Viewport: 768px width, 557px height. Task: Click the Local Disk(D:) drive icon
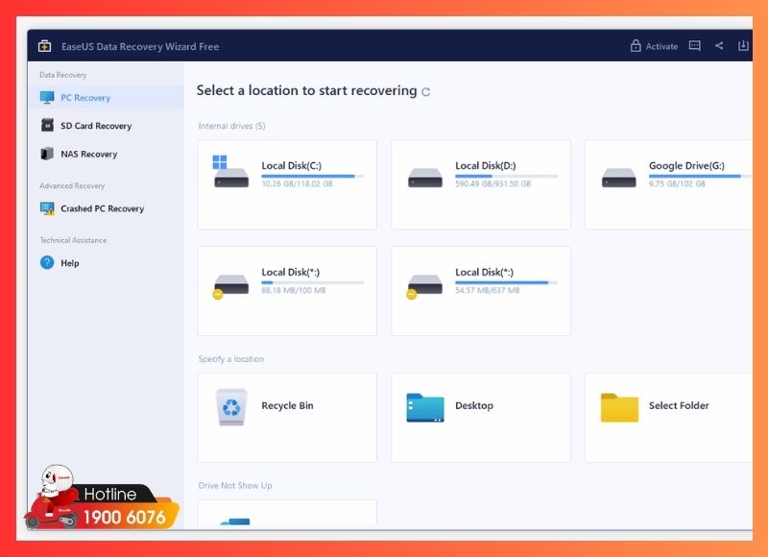coord(424,178)
